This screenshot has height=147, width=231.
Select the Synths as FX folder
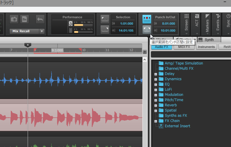point(176,116)
